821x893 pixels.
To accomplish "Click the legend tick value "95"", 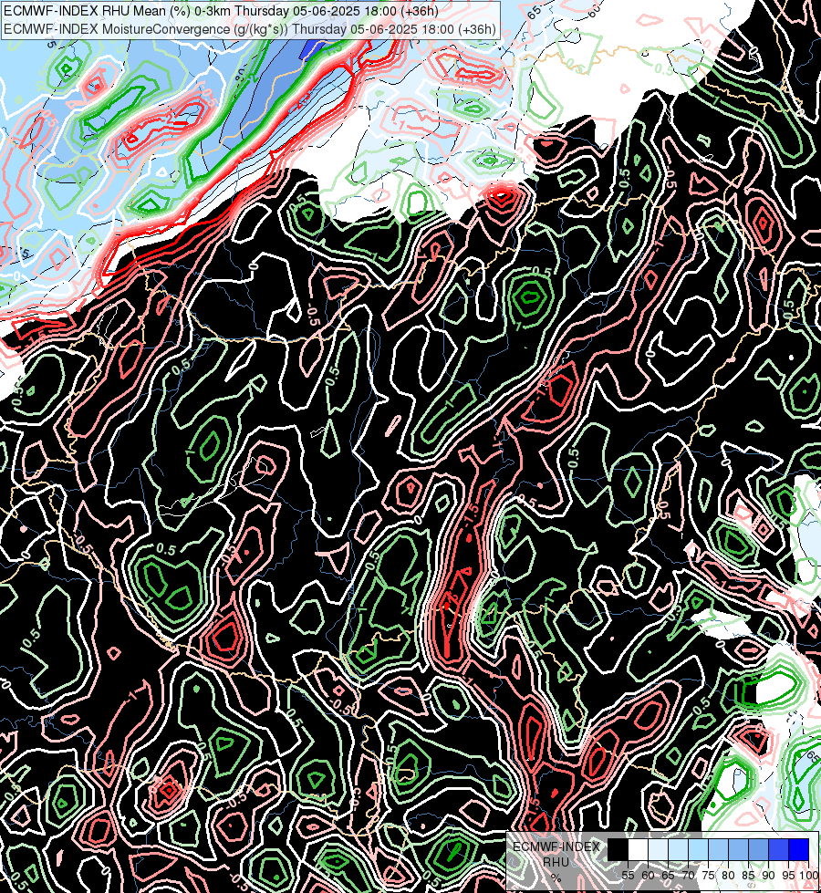I will [788, 876].
